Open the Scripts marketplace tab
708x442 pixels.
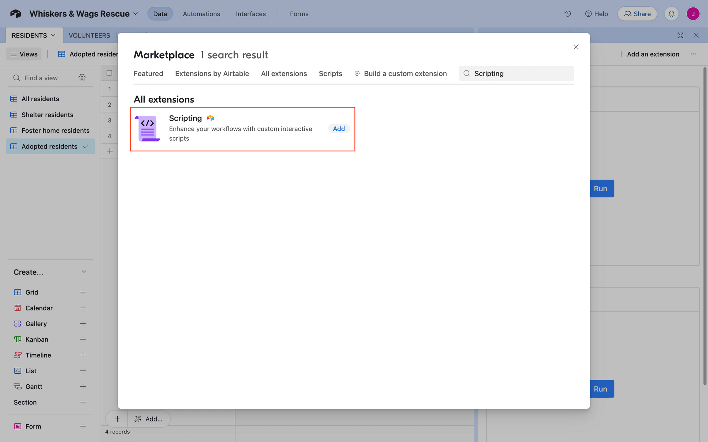[x=330, y=74]
